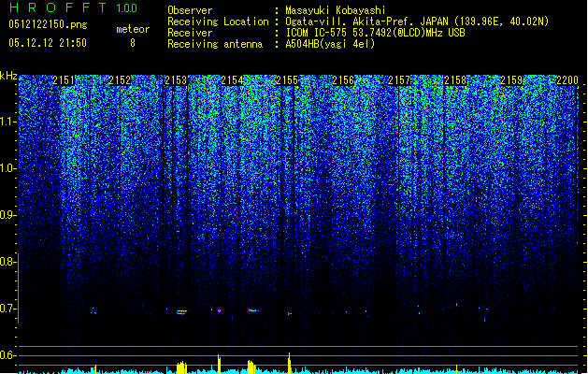
Task: Click the 2155 time marker
Action: [287, 80]
